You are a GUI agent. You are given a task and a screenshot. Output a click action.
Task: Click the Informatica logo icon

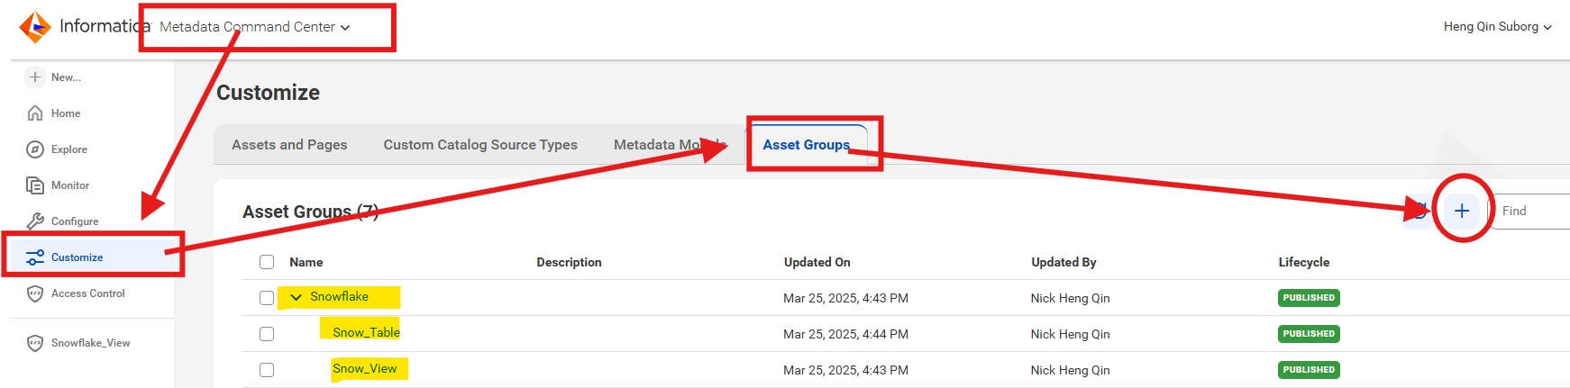(x=35, y=27)
